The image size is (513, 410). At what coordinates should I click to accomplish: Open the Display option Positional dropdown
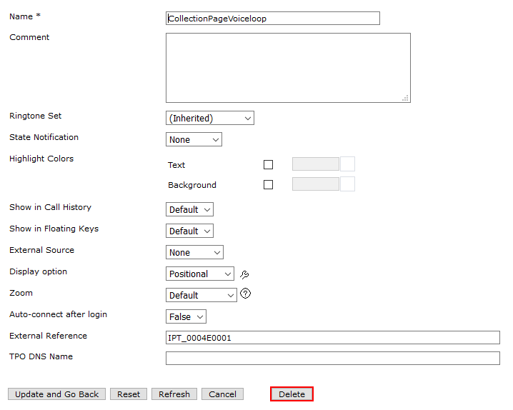click(x=200, y=274)
